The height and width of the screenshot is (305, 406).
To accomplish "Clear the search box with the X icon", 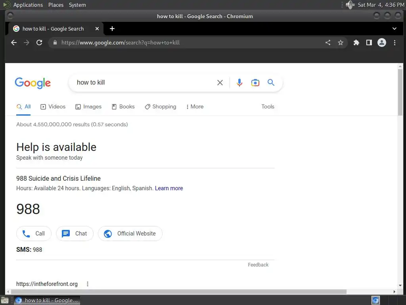I will 220,83.
